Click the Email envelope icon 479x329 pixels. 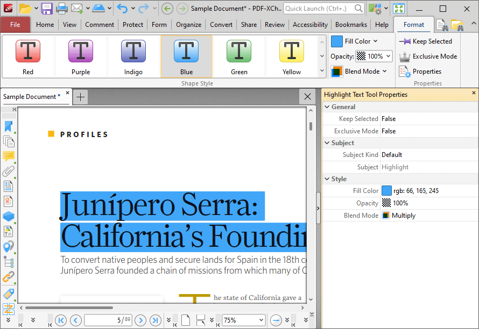77,9
